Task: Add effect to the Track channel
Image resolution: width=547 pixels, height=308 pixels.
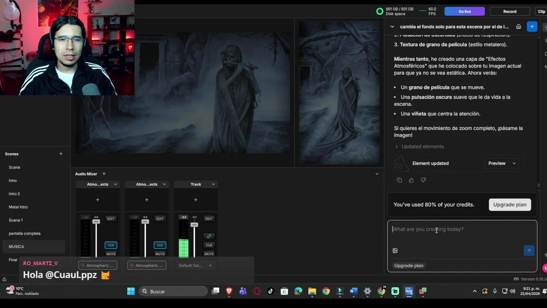Action: [196, 200]
